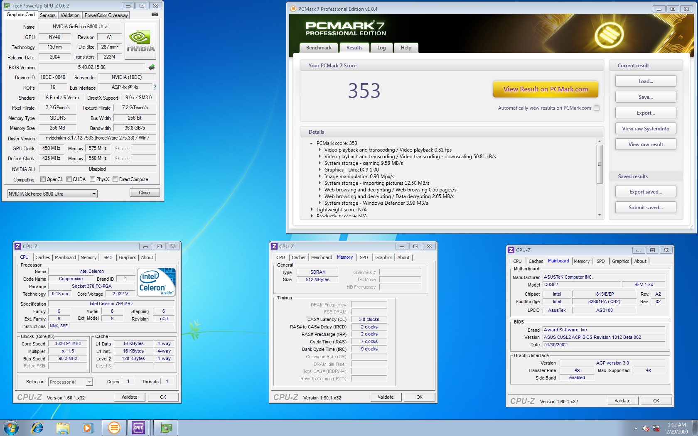The image size is (698, 436).
Task: Expand System storage Windows Defender item
Action: pyautogui.click(x=320, y=203)
